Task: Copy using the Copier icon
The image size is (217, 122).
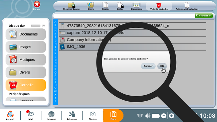Action: click(x=105, y=6)
